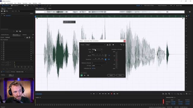Image resolution: width=193 pixels, height=108 pixels.
Task: Open the Reference Channel dropdown
Action: click(x=99, y=63)
